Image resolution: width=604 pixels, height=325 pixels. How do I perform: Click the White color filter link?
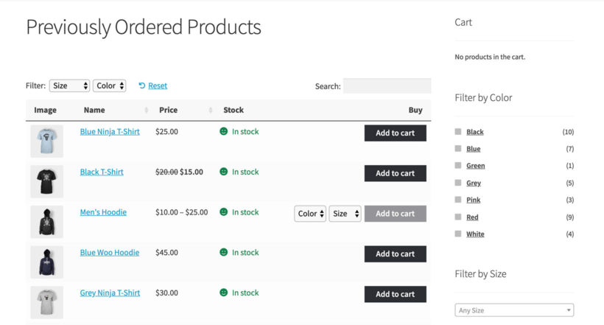475,234
